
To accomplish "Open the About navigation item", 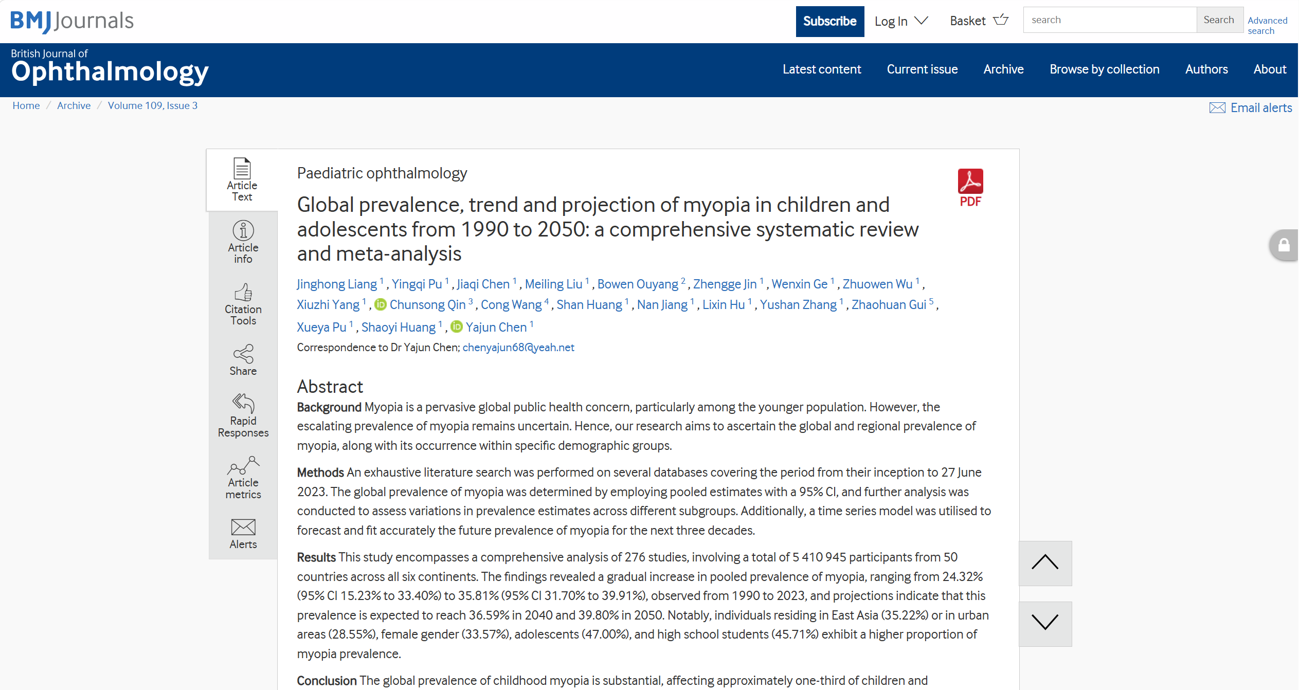I will [x=1270, y=69].
